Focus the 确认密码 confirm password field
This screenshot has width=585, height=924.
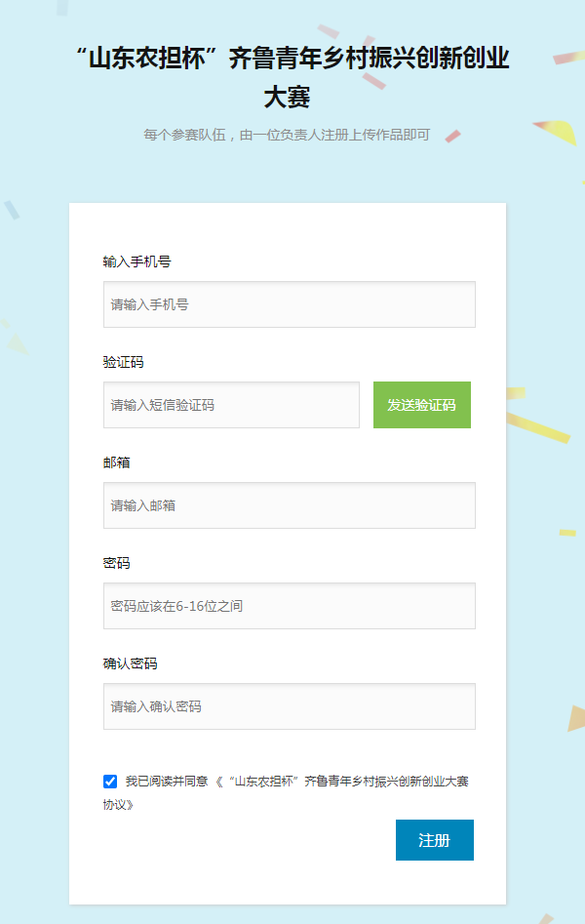coord(289,706)
